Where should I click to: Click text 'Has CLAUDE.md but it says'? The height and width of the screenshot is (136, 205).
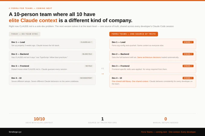(23, 57)
